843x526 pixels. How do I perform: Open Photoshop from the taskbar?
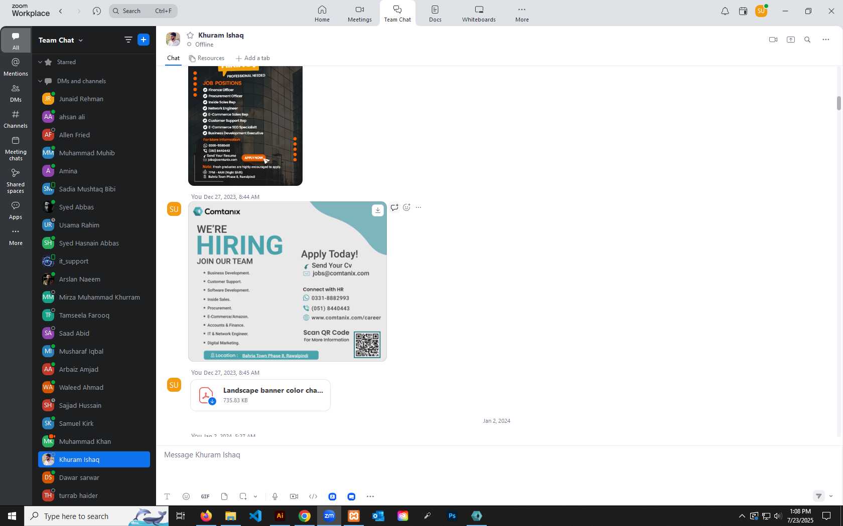[452, 516]
